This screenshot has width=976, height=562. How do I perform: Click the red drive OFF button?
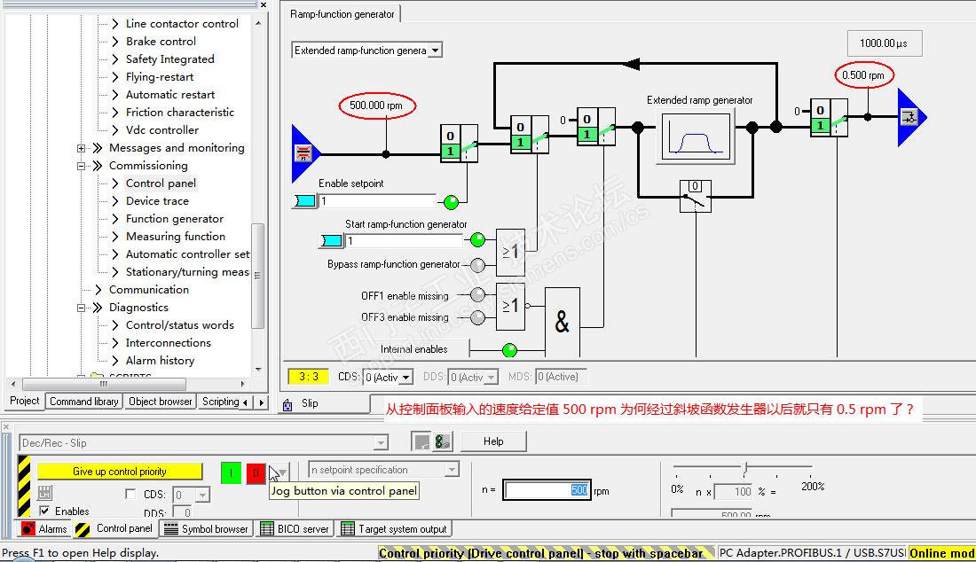[256, 473]
